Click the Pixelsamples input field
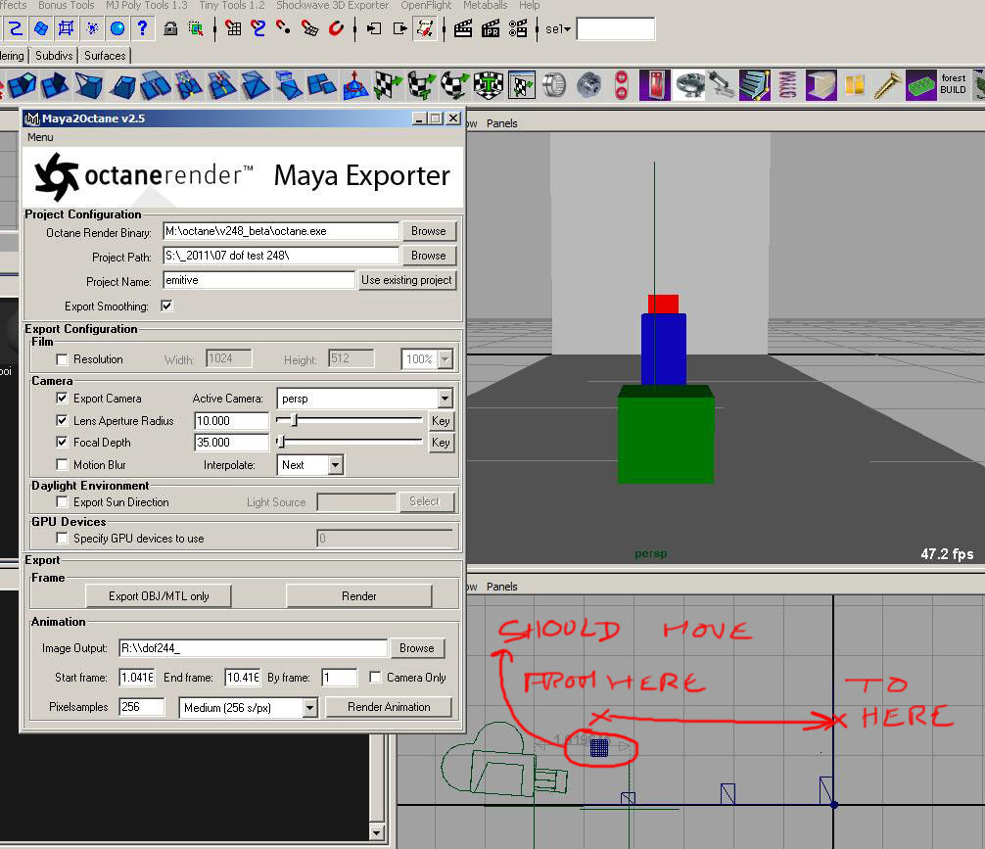 click(x=141, y=707)
